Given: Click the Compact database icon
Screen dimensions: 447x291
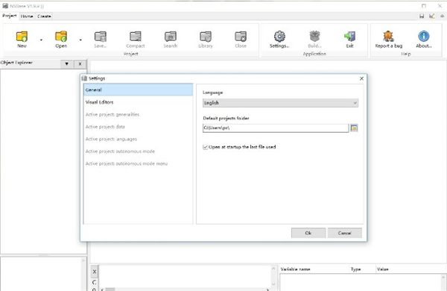Looking at the screenshot, I should (136, 37).
